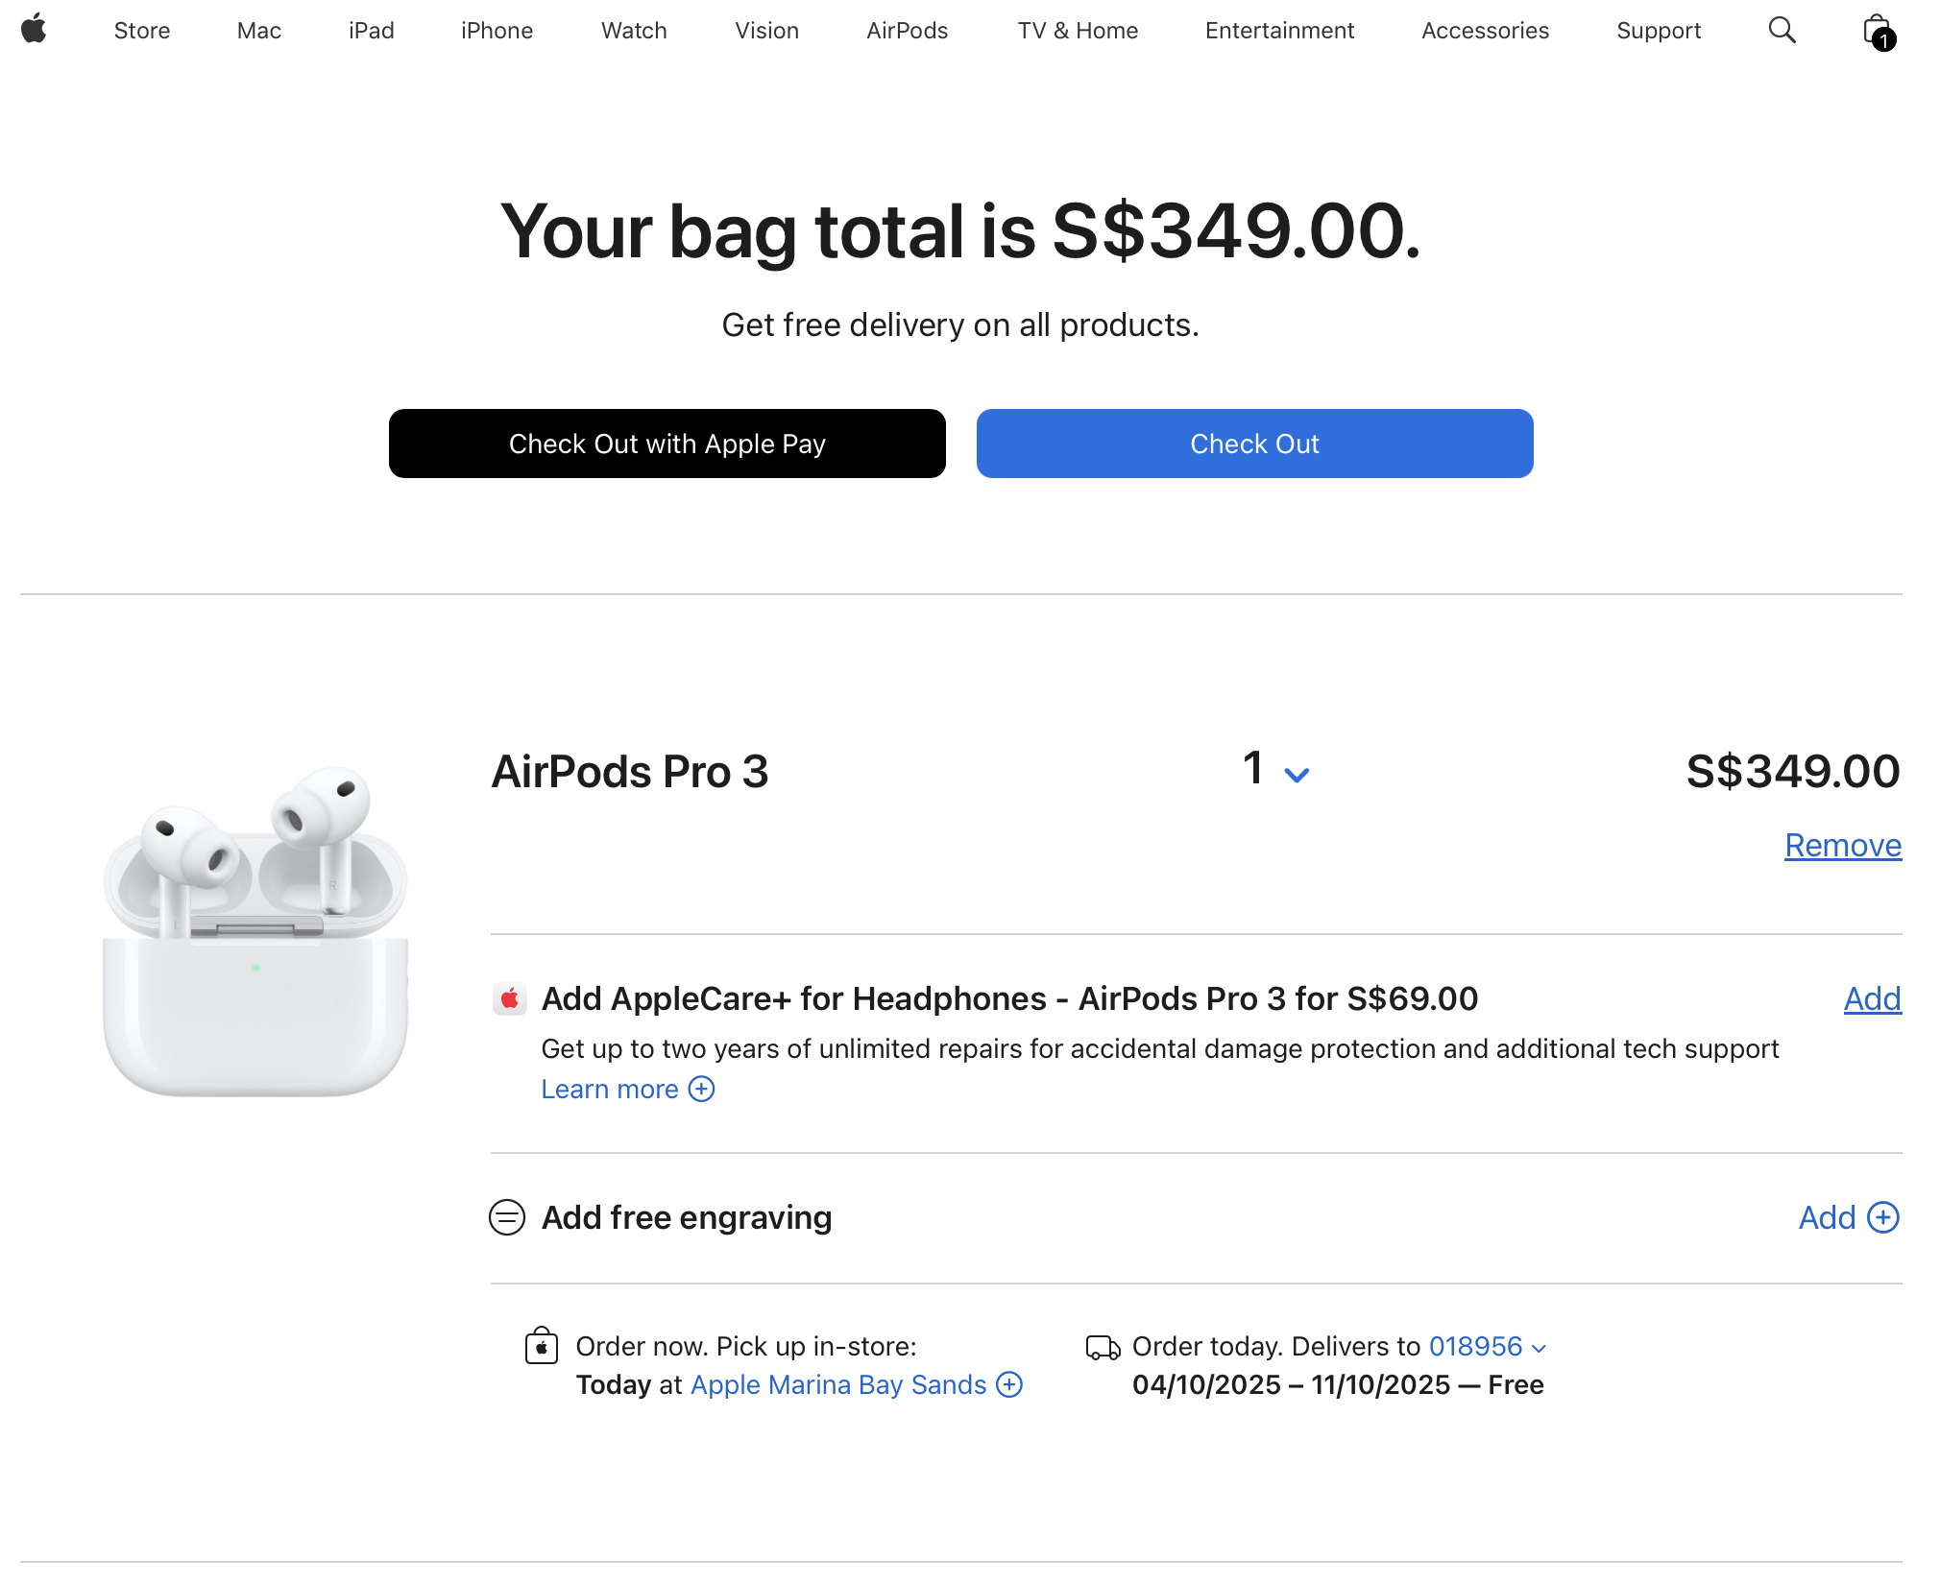Expand the delivery postcode 018956 dropdown
The image size is (1940, 1584).
coord(1487,1347)
